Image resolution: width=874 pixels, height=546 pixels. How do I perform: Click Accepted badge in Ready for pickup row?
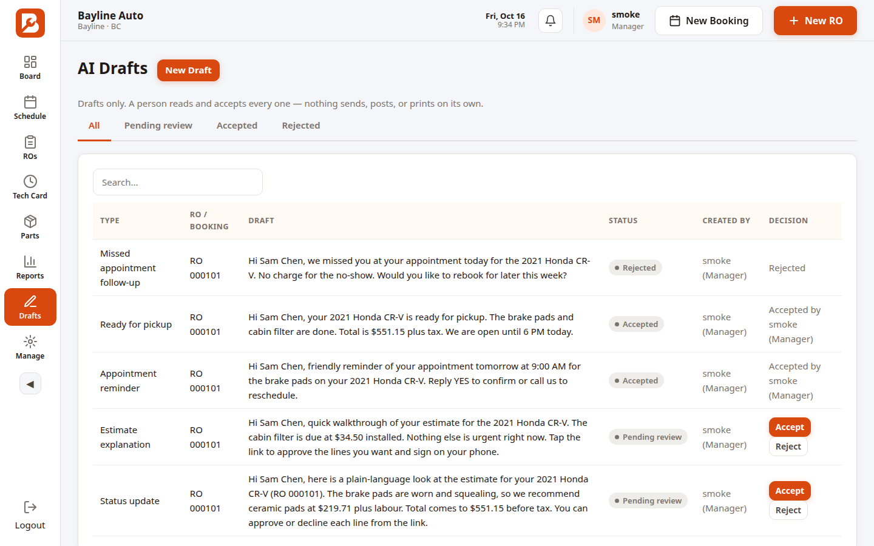click(x=637, y=324)
